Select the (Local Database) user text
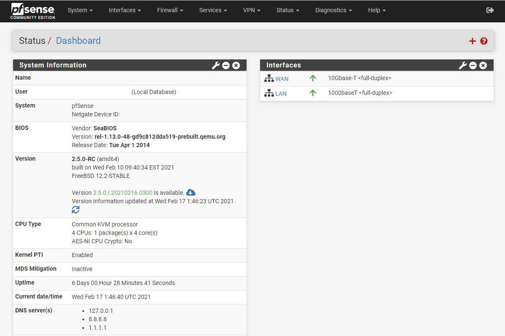 (154, 92)
